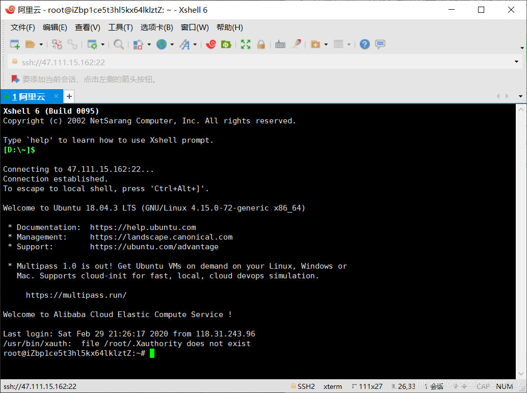527x393 pixels.
Task: Launch Xmanager red swirl icon
Action: [210, 44]
